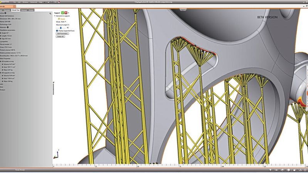Click the eye visibility icon in status bar
Viewport: 308px width, 173px height.
(276, 170)
